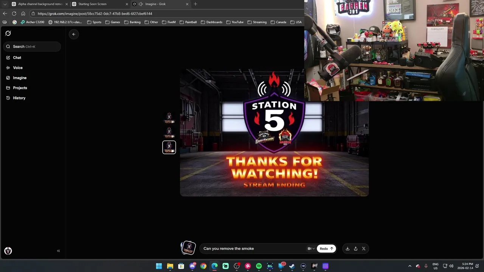Open the user profile avatar
The height and width of the screenshot is (272, 484).
tap(8, 251)
